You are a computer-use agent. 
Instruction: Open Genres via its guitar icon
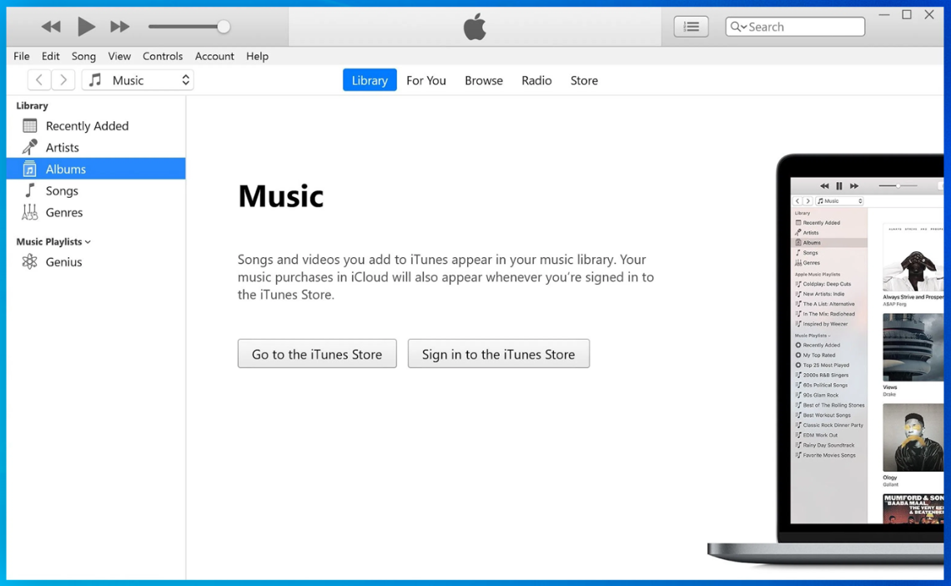point(30,213)
